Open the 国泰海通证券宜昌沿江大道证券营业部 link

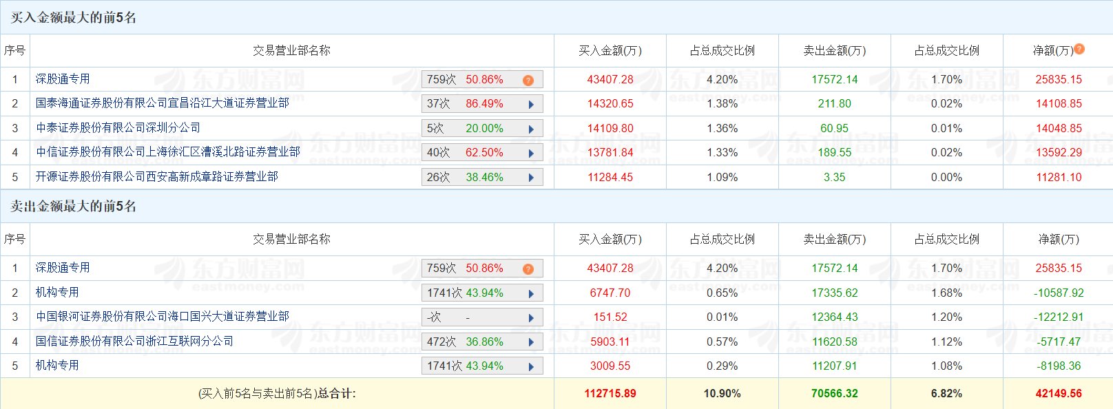click(163, 103)
